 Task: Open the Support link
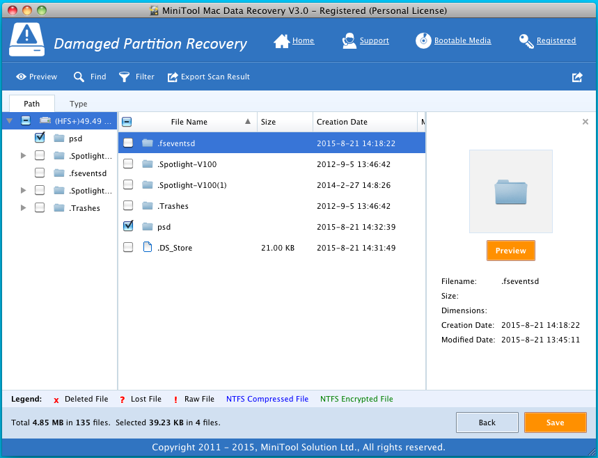pos(374,40)
